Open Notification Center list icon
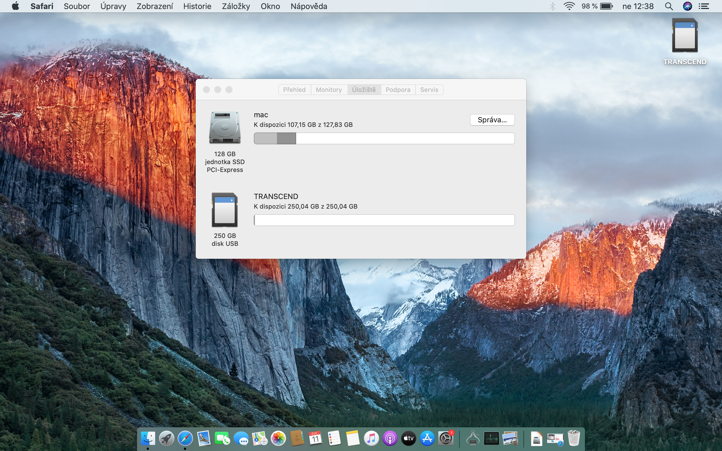722x451 pixels. 704,6
